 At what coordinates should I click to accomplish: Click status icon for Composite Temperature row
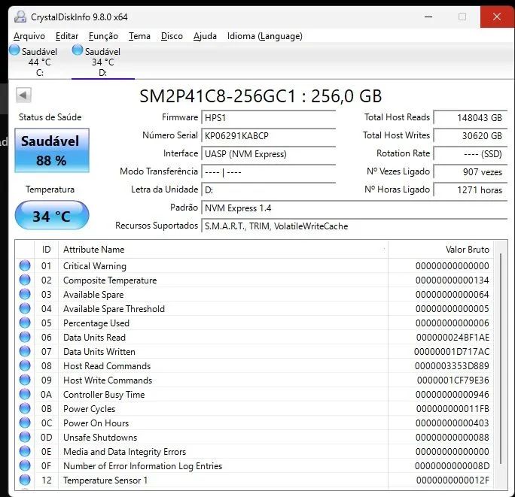pos(25,280)
